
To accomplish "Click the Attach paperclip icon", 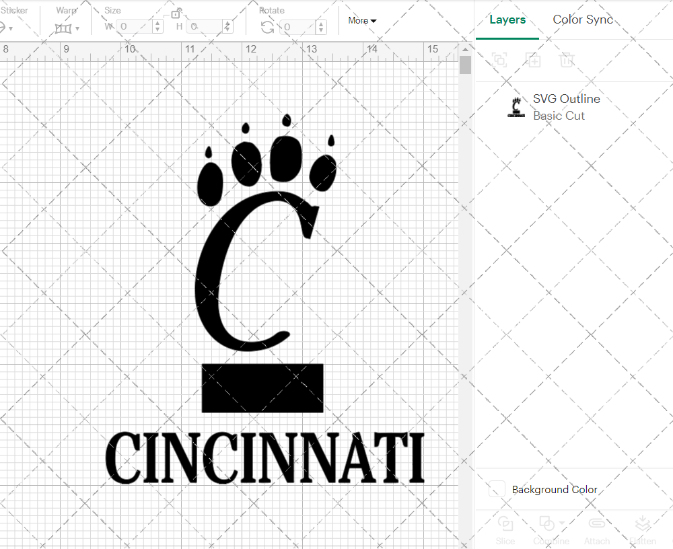I will point(597,523).
